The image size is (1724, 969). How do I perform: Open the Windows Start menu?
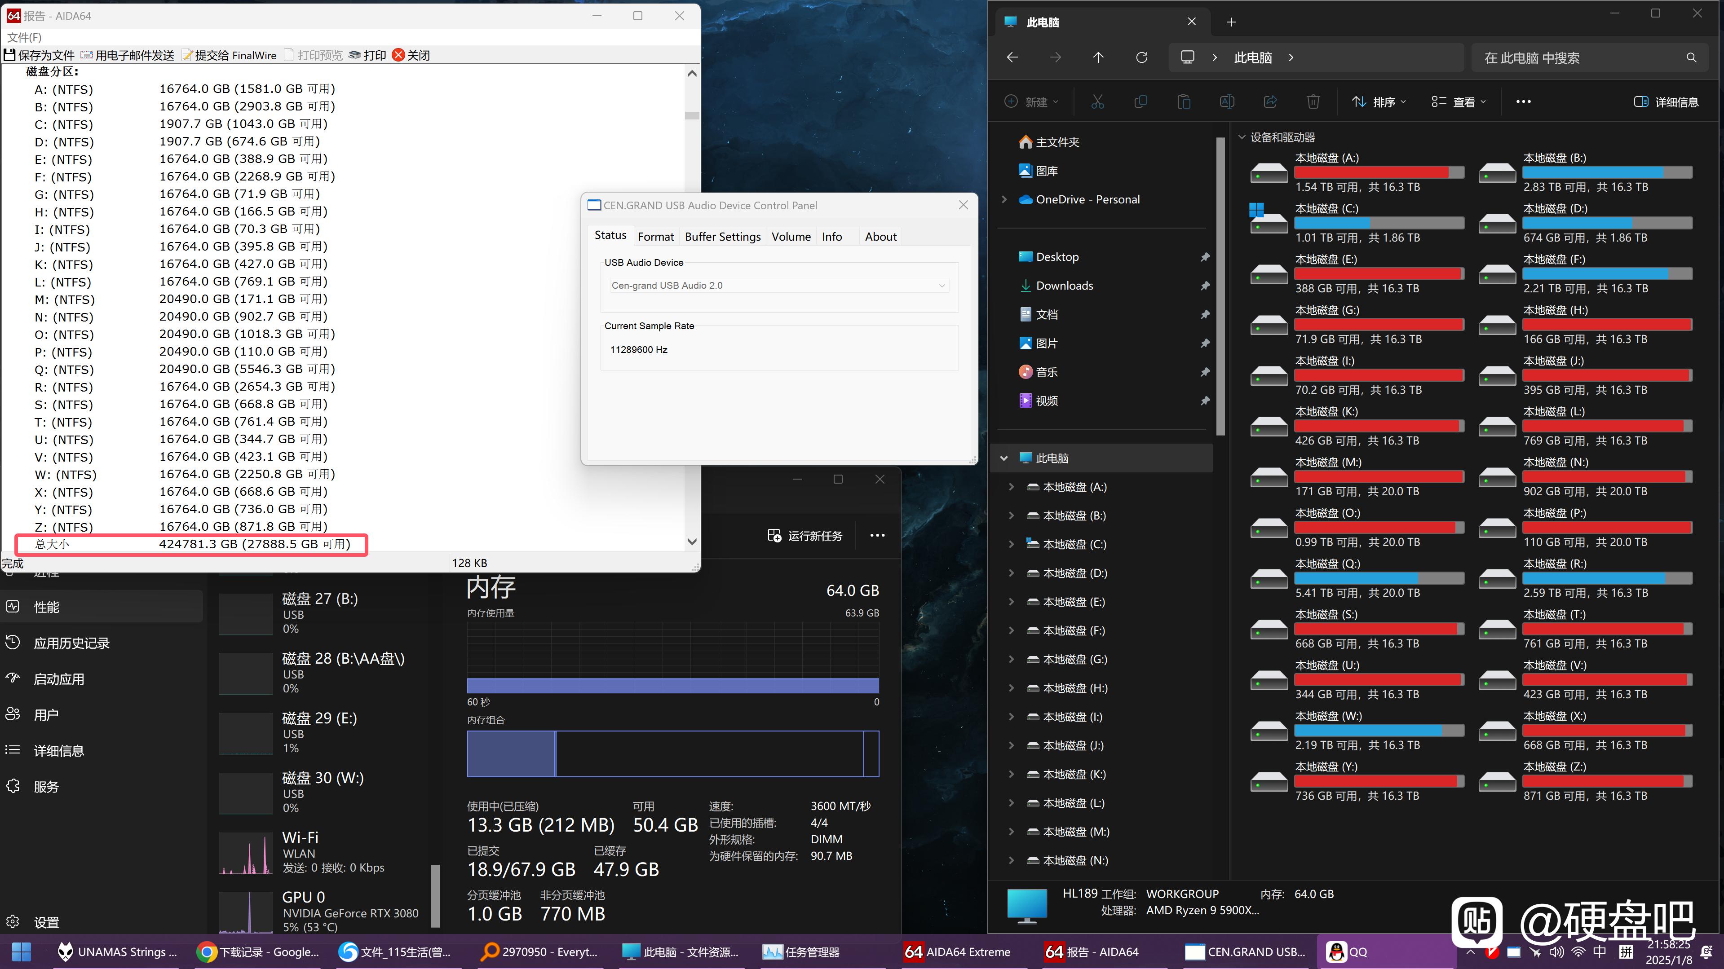click(22, 951)
